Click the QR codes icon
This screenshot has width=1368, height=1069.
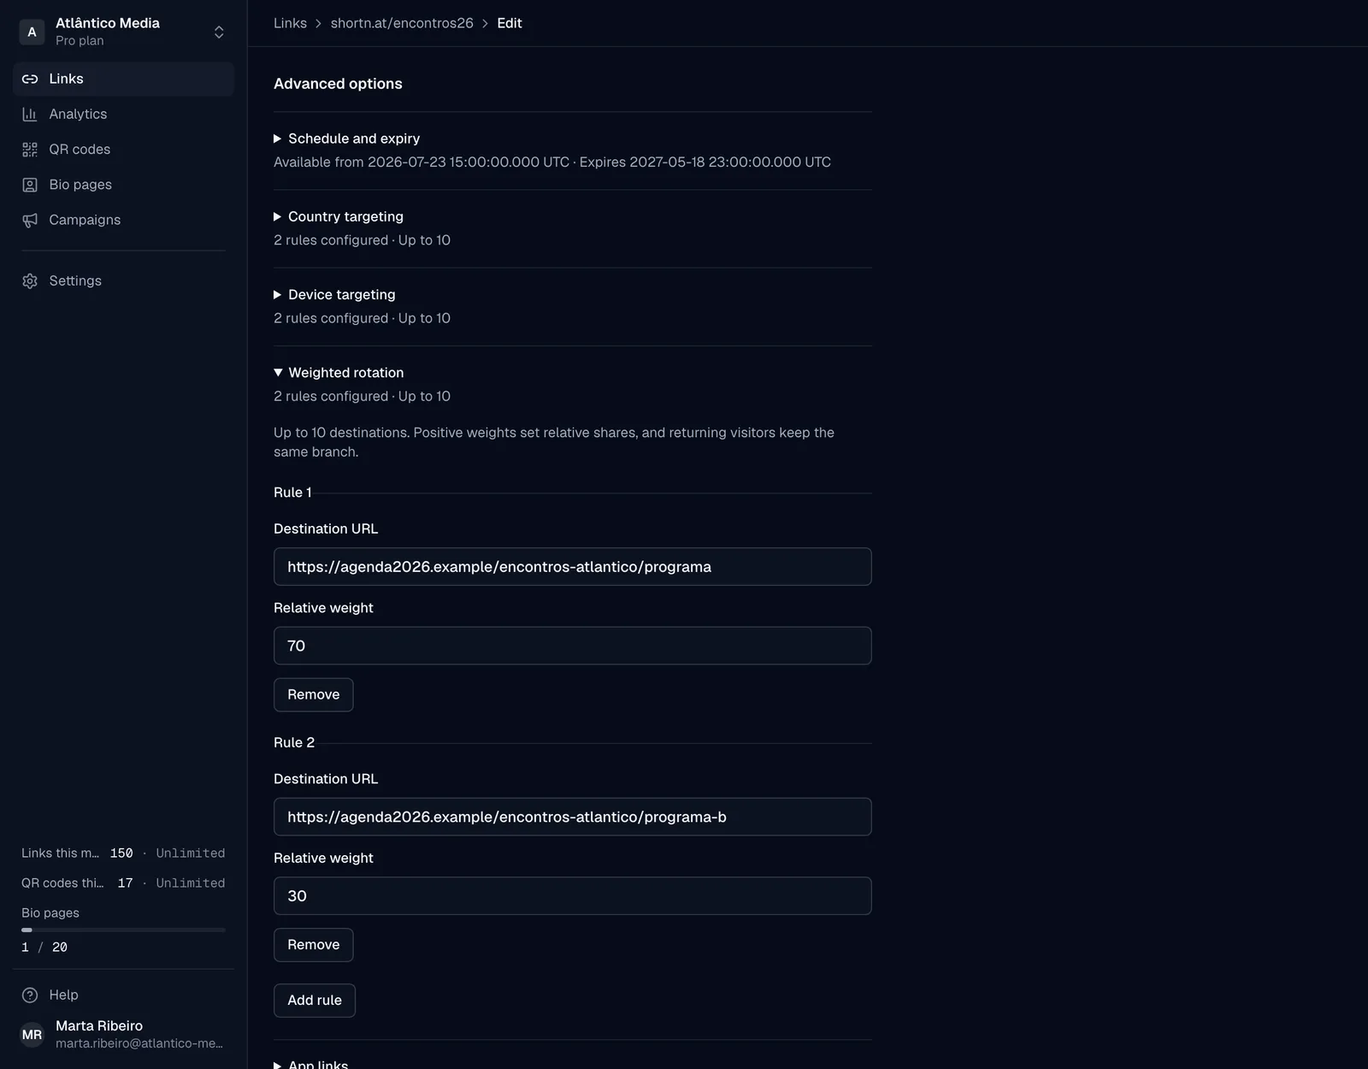[30, 150]
